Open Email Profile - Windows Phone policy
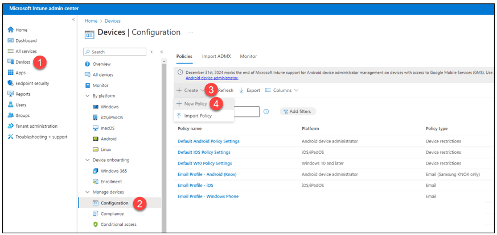497x235 pixels. point(208,196)
